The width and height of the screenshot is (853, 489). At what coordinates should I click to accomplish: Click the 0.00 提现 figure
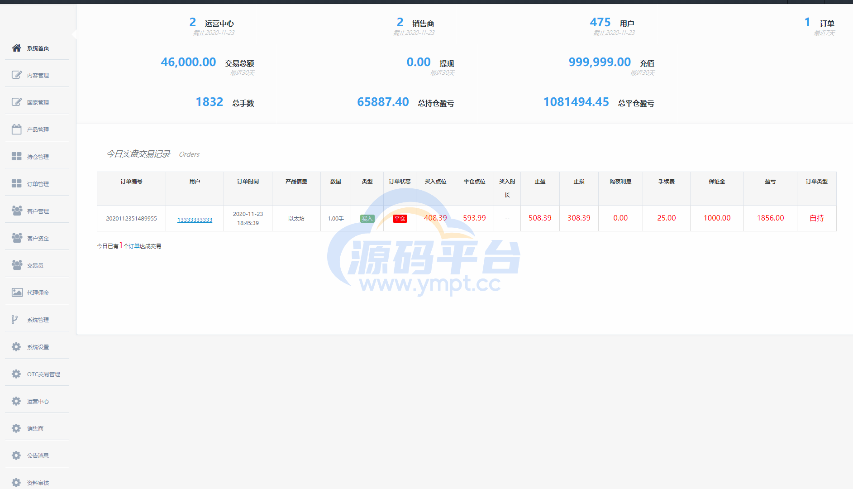click(x=419, y=62)
